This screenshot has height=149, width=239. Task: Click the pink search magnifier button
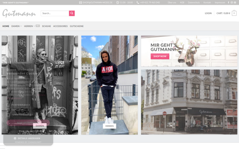(x=72, y=13)
